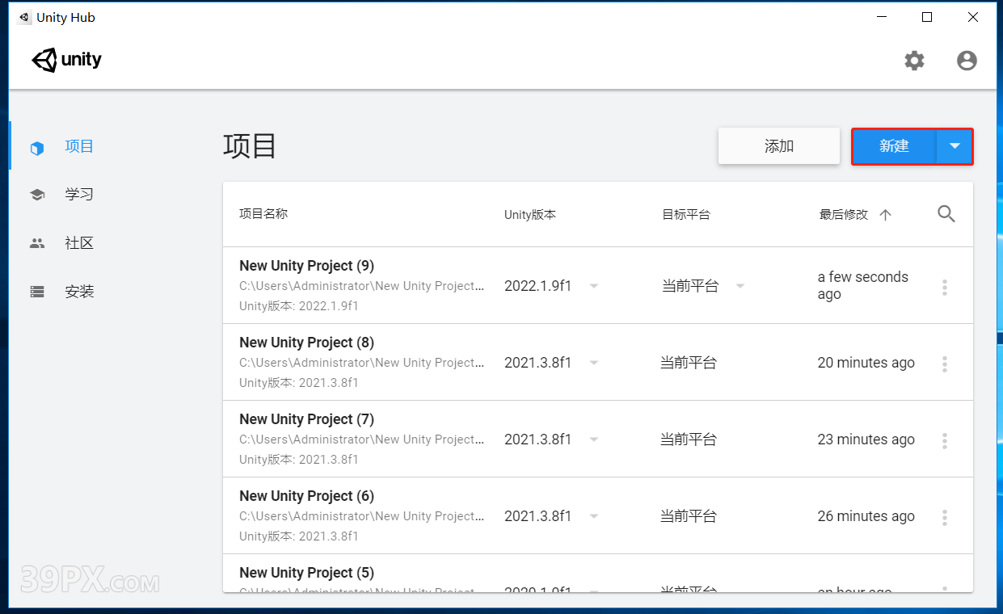Click 当前平台 for New Unity Project (8)
1003x614 pixels.
(x=689, y=363)
